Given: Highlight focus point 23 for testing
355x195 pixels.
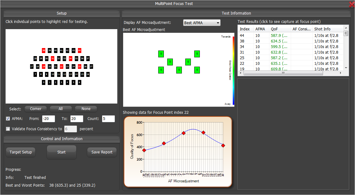Looking at the screenshot, I should (x=67, y=67).
